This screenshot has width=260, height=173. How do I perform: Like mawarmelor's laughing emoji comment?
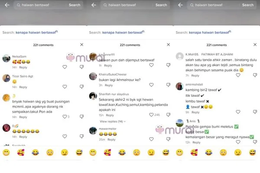(x=151, y=139)
